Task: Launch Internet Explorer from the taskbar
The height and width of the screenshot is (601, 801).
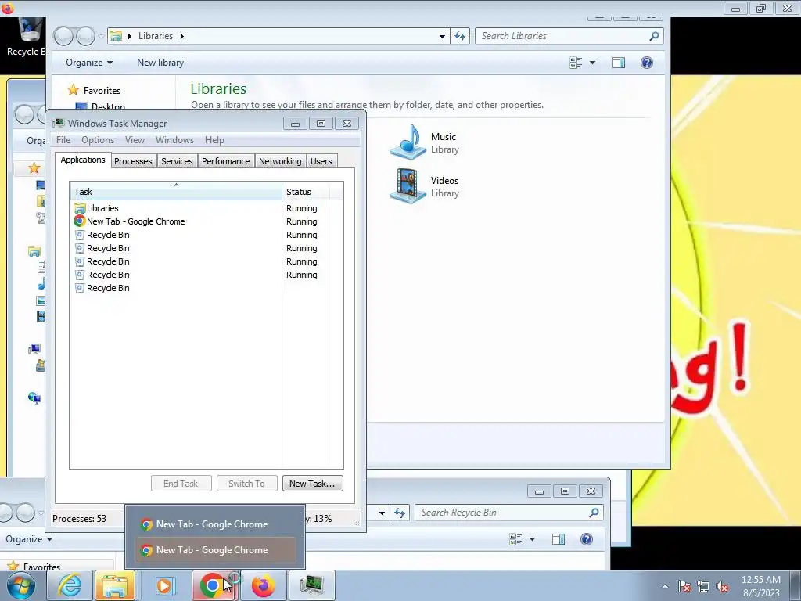Action: pyautogui.click(x=70, y=585)
